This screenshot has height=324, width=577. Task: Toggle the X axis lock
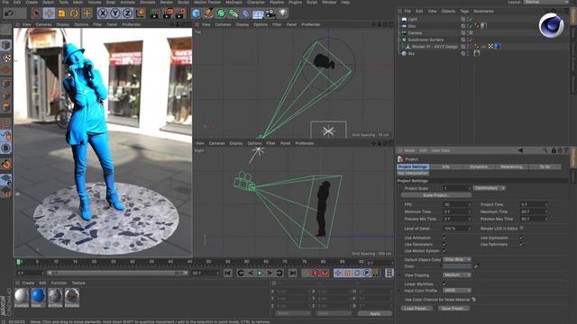point(103,13)
